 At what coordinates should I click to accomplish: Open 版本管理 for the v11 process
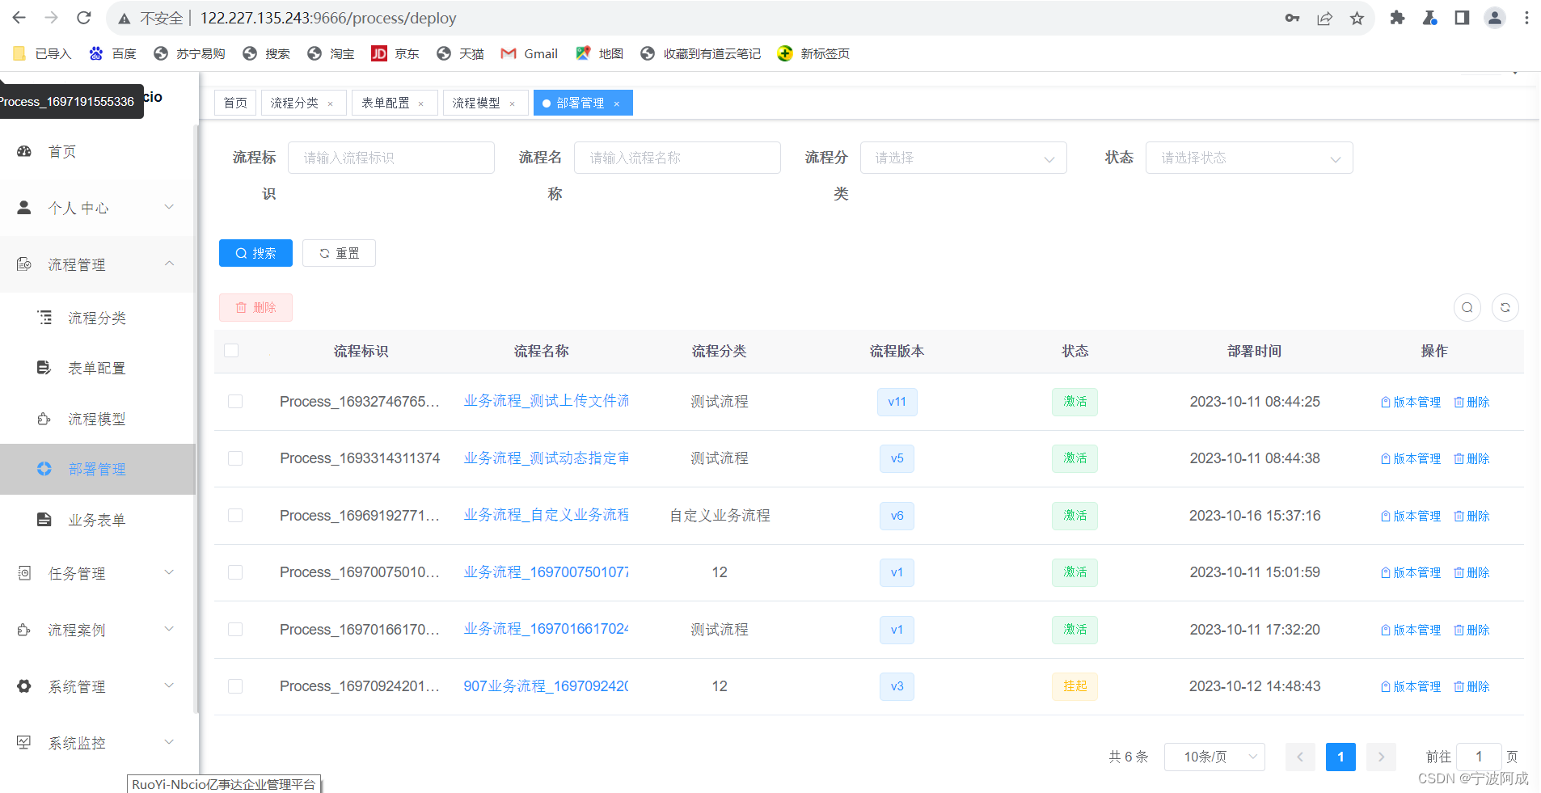tap(1410, 402)
